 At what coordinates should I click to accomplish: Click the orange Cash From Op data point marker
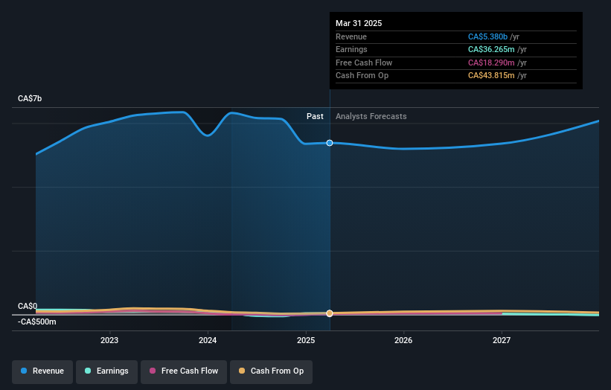point(330,313)
